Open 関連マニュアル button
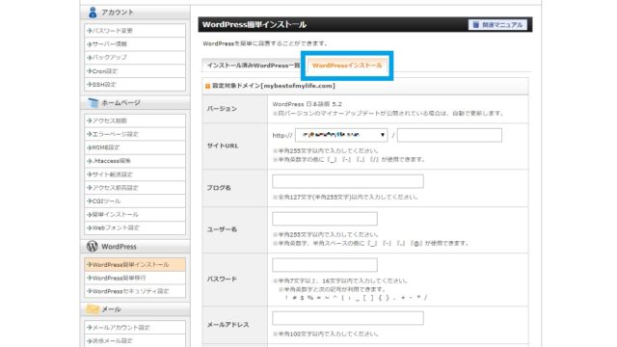617x347 pixels. coord(497,25)
